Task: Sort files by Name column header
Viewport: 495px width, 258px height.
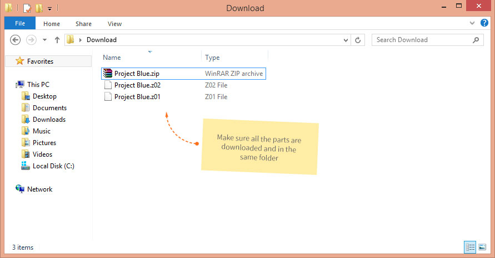Action: click(112, 58)
